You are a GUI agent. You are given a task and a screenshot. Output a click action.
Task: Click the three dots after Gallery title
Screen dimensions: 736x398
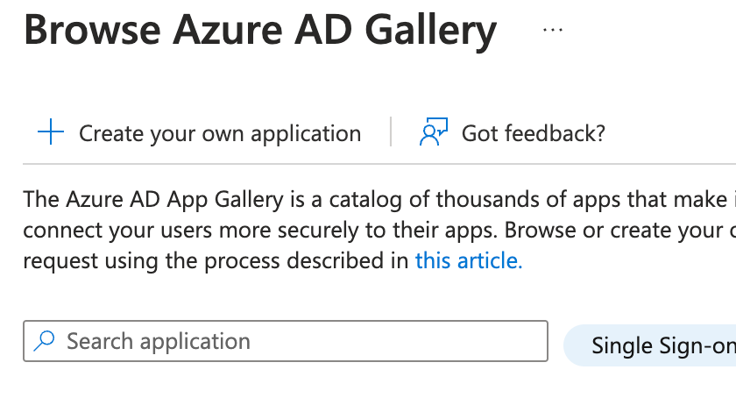pyautogui.click(x=553, y=30)
